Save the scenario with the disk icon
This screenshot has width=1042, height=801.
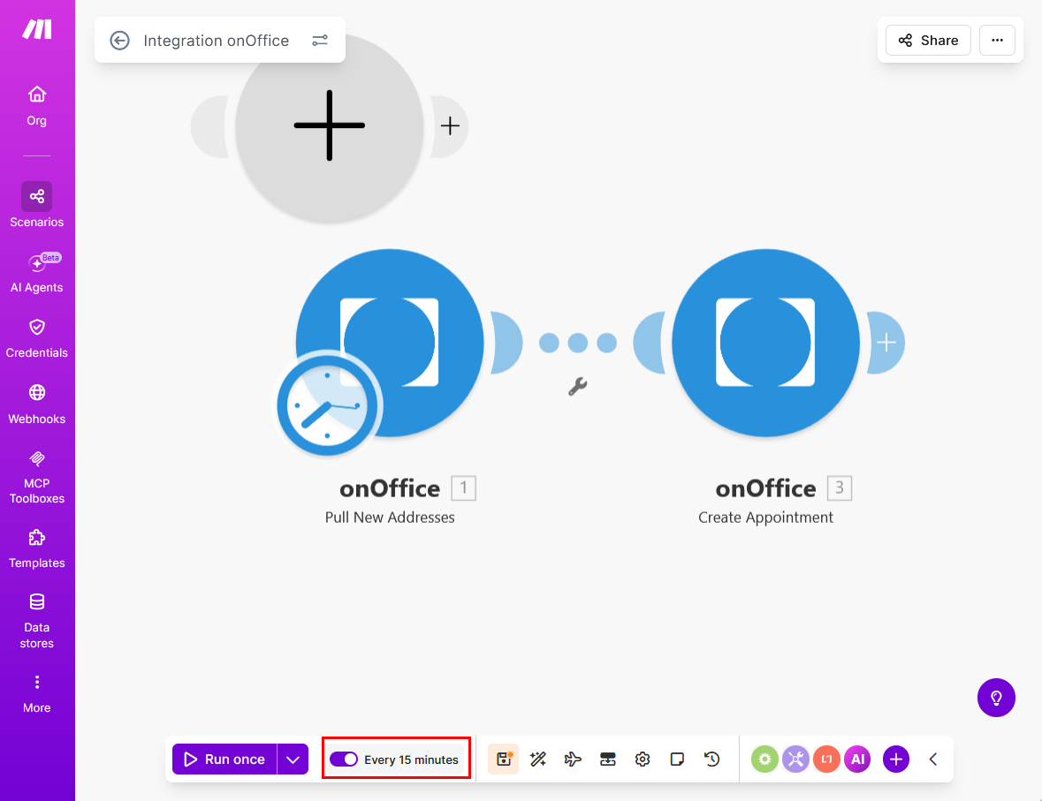(x=504, y=759)
